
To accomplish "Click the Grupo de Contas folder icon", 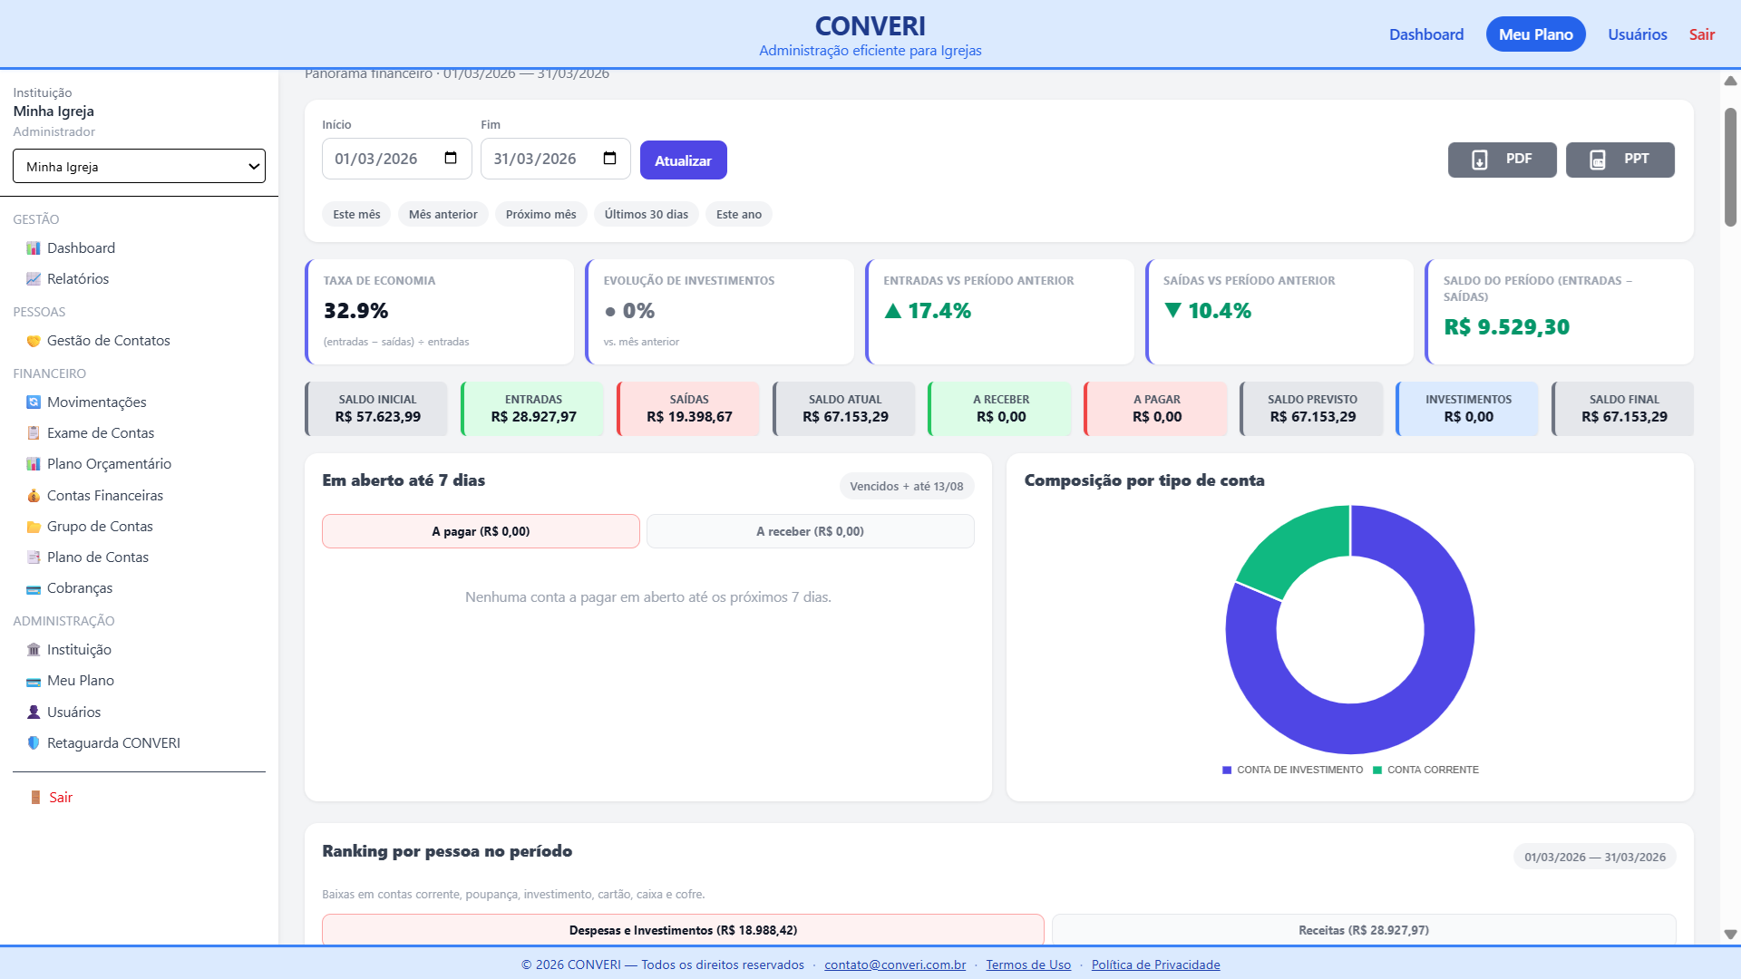I will click(x=34, y=527).
